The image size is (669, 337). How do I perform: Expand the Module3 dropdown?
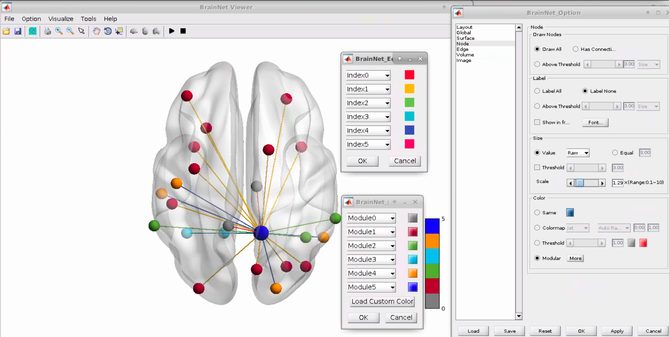[x=392, y=260]
